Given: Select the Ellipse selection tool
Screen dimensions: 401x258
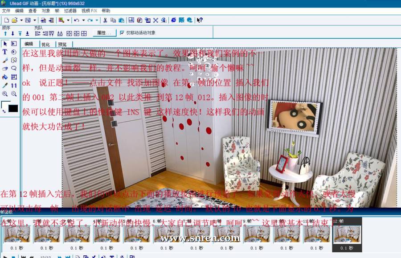Looking at the screenshot, I should pyautogui.click(x=14, y=52).
